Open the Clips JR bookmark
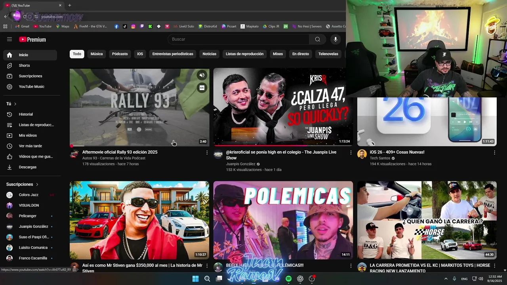The height and width of the screenshot is (285, 507). point(271,27)
